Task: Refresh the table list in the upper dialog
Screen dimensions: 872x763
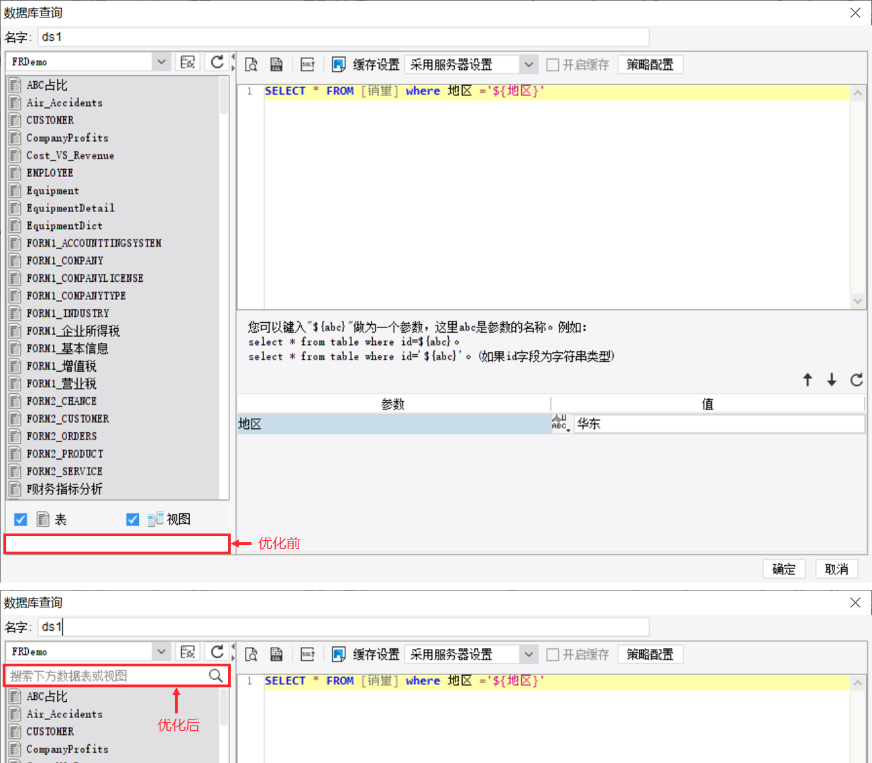Action: click(x=217, y=62)
